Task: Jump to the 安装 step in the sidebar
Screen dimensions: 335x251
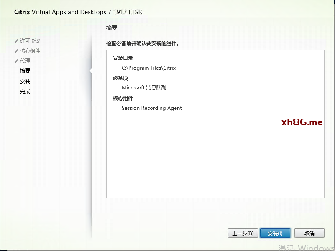Action: tap(25, 81)
